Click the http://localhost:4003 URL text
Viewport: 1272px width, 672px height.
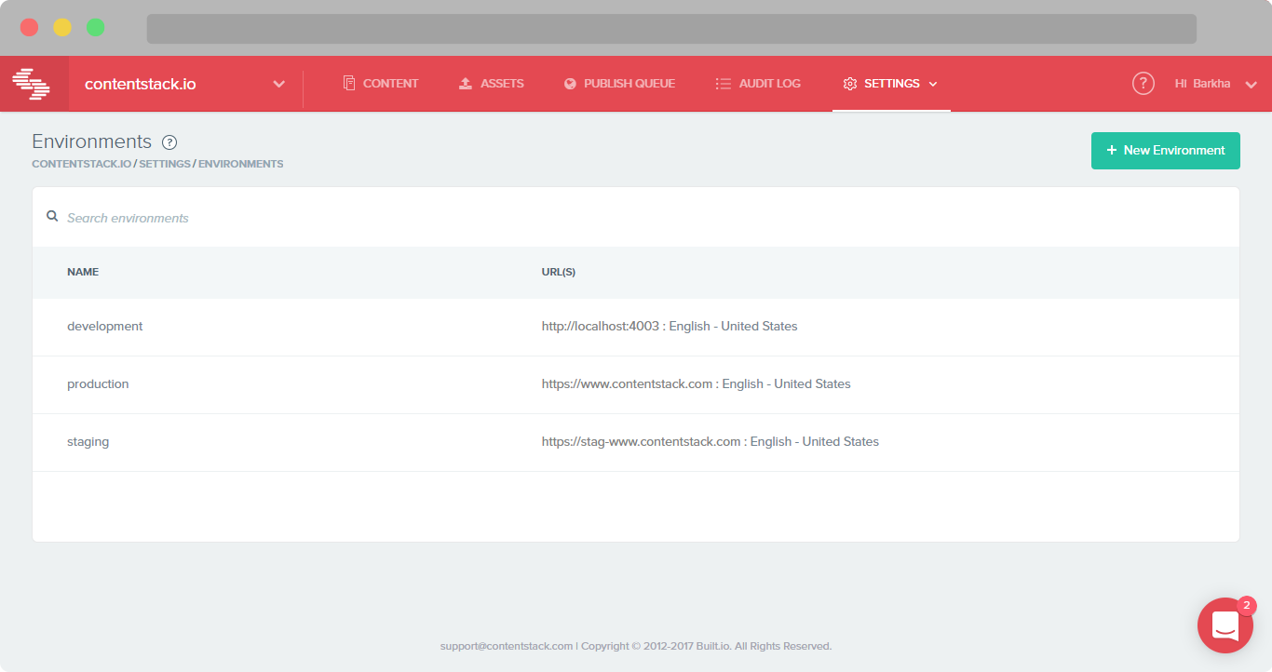tap(601, 327)
